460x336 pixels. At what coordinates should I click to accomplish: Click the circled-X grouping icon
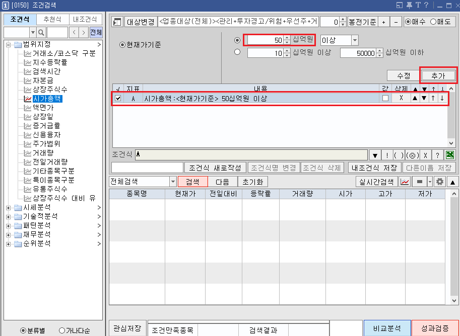(412, 155)
